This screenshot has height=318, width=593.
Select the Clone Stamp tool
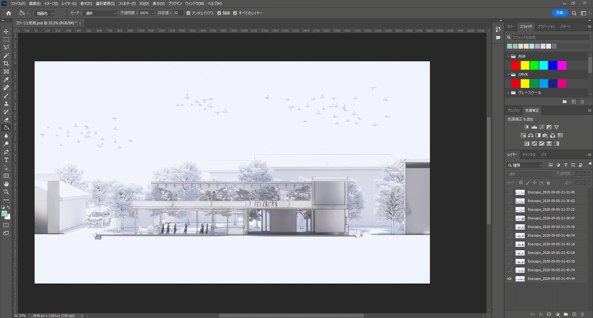click(6, 104)
